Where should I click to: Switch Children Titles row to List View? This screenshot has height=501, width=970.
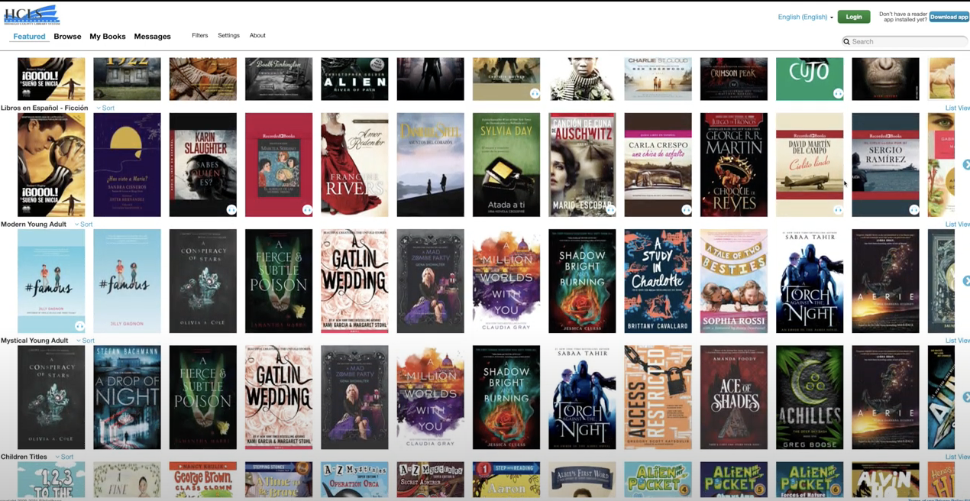pos(958,457)
